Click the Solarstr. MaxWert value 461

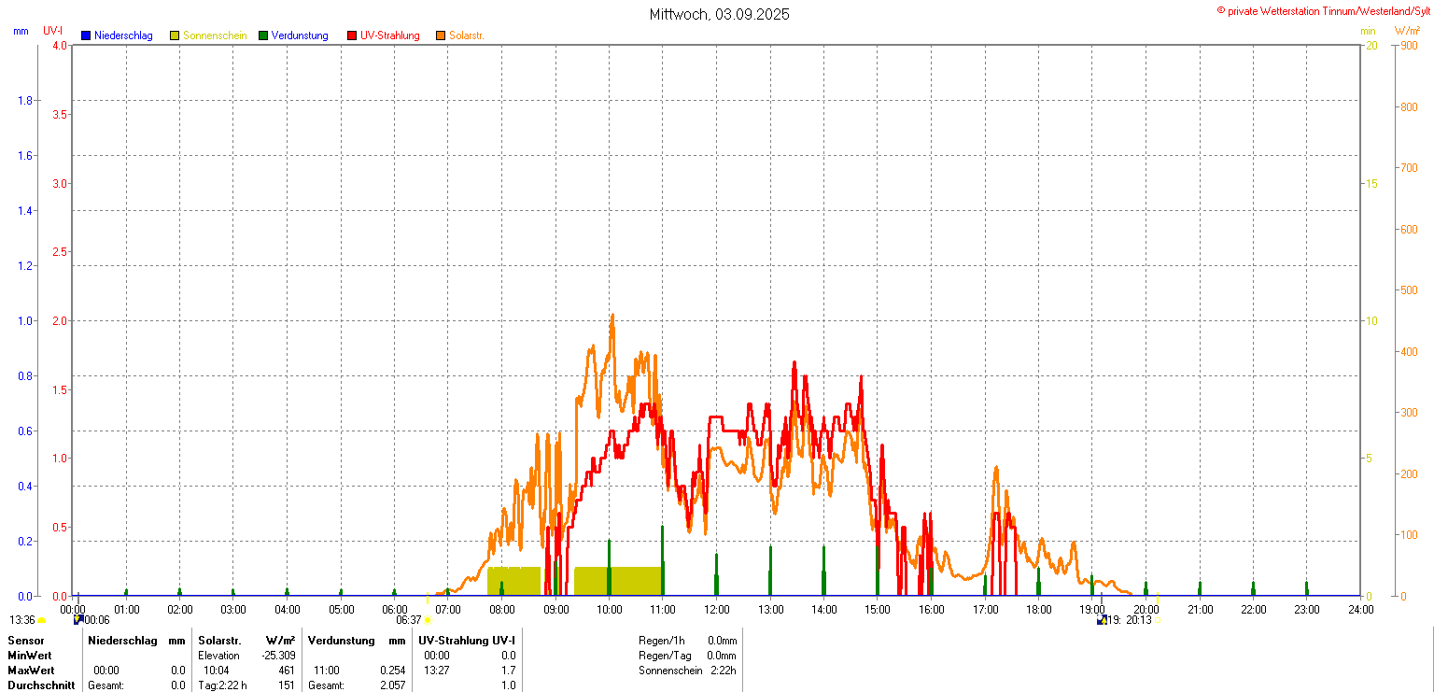[x=287, y=671]
